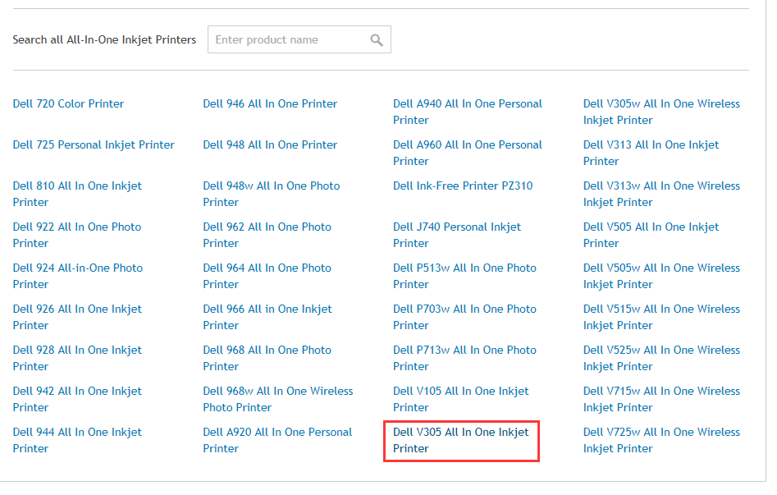Choose Dell 968w Wireless Photo Printer link
This screenshot has width=777, height=495.
[x=278, y=400]
